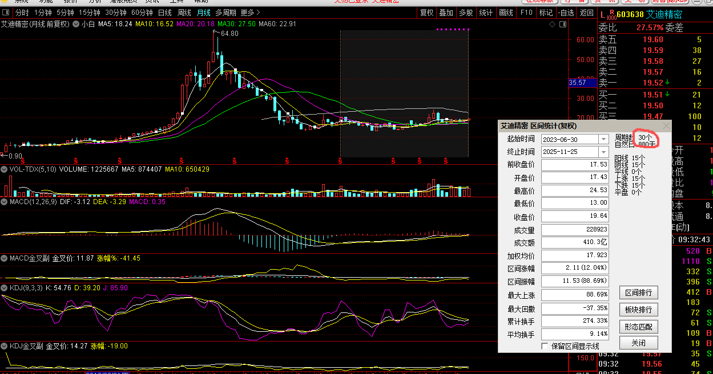Viewport: 713px width, 374px height.
Task: Enable the 保留区间显示线 checkbox
Action: coord(545,346)
